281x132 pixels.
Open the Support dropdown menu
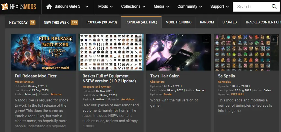pyautogui.click(x=219, y=7)
